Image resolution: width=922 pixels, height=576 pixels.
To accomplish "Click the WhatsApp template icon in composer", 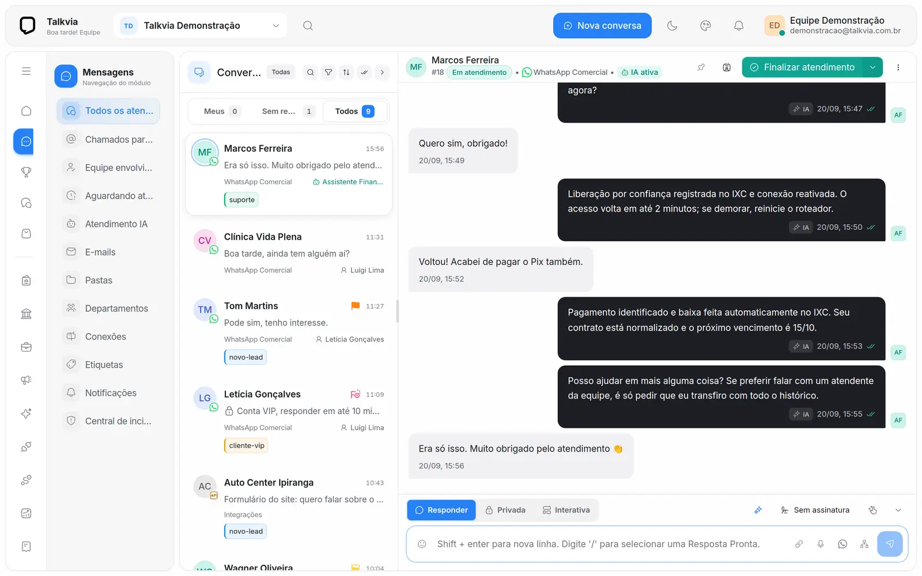I will pos(842,544).
